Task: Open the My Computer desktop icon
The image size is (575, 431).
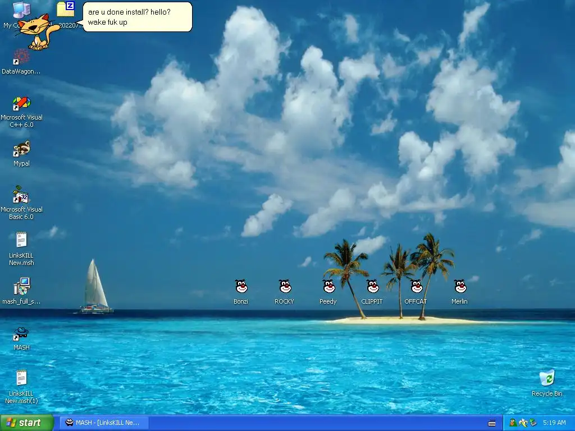Action: [x=22, y=10]
